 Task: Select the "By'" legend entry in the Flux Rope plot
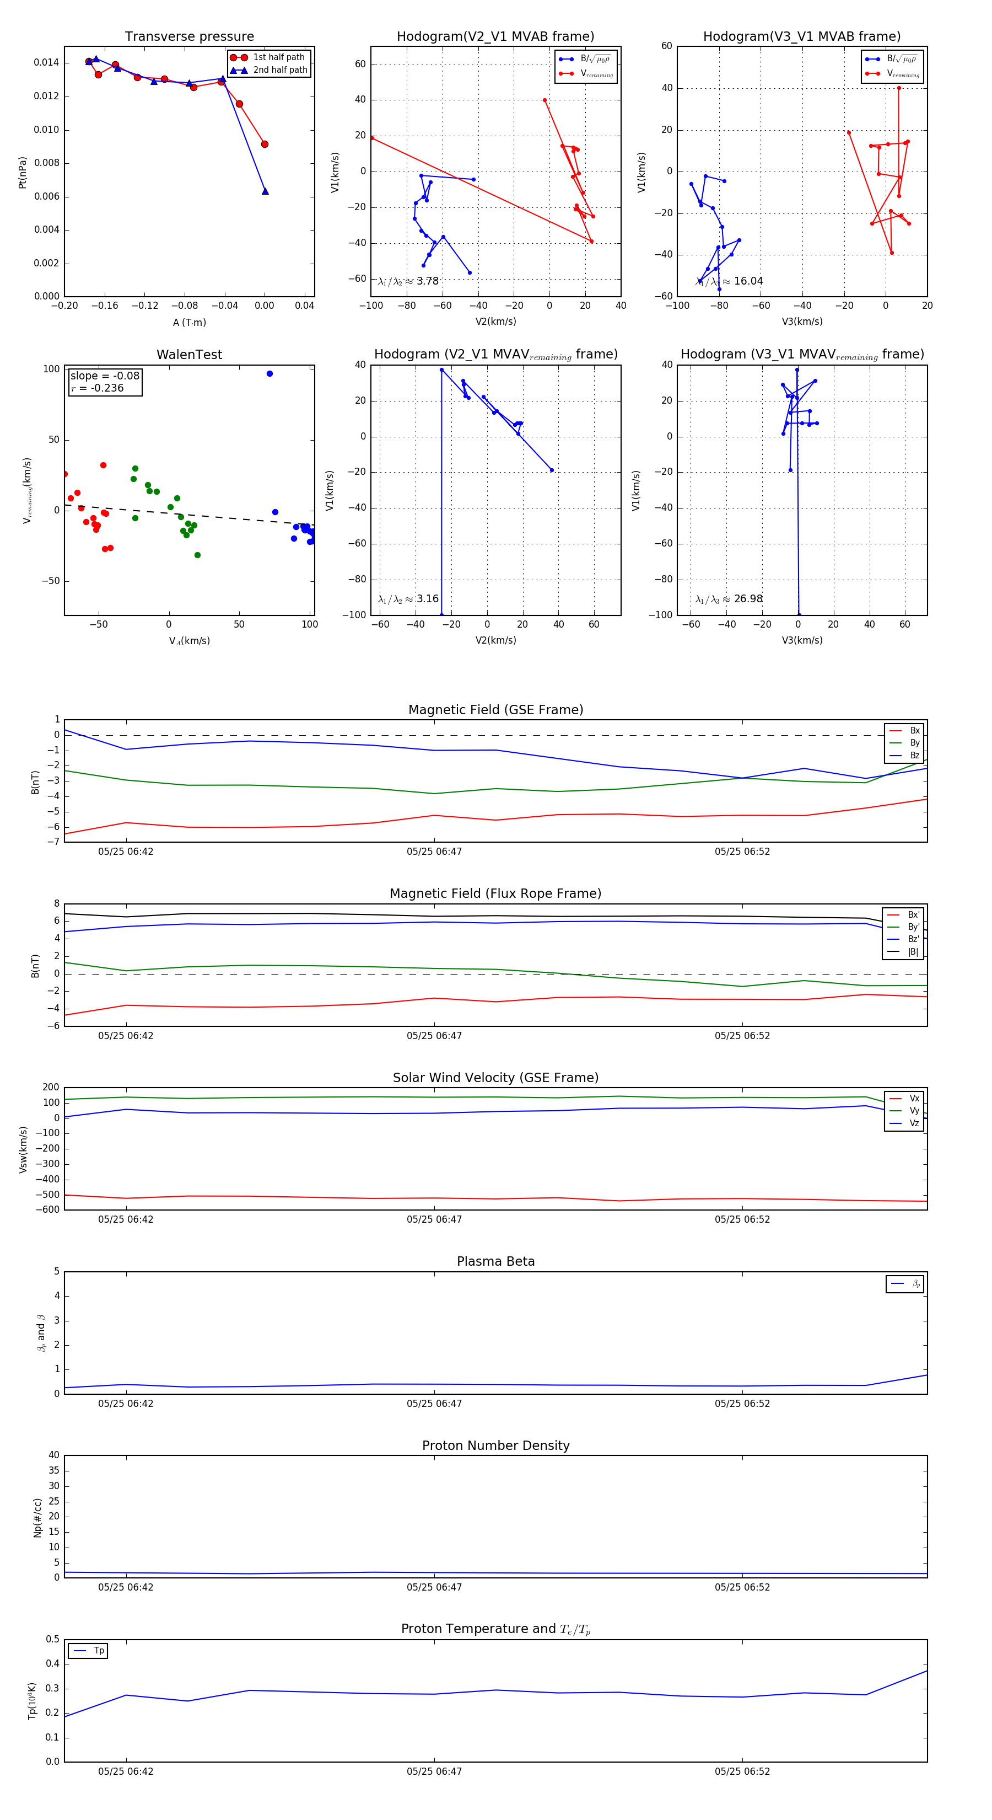point(903,927)
